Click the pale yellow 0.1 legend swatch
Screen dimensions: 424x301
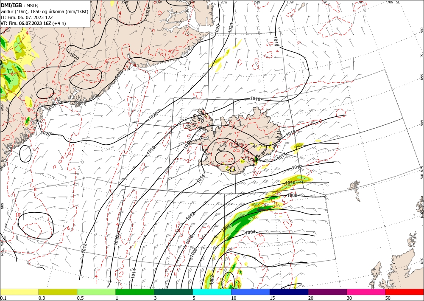tap(19, 292)
